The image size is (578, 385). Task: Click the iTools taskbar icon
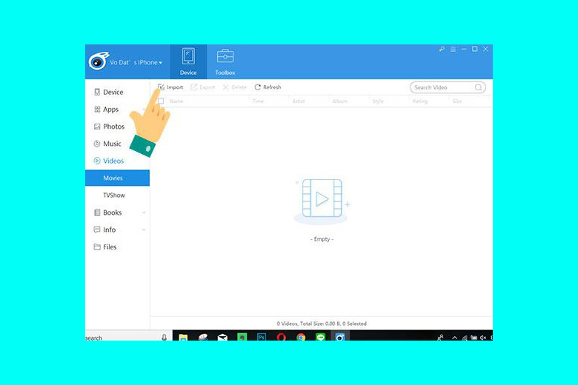pos(340,337)
